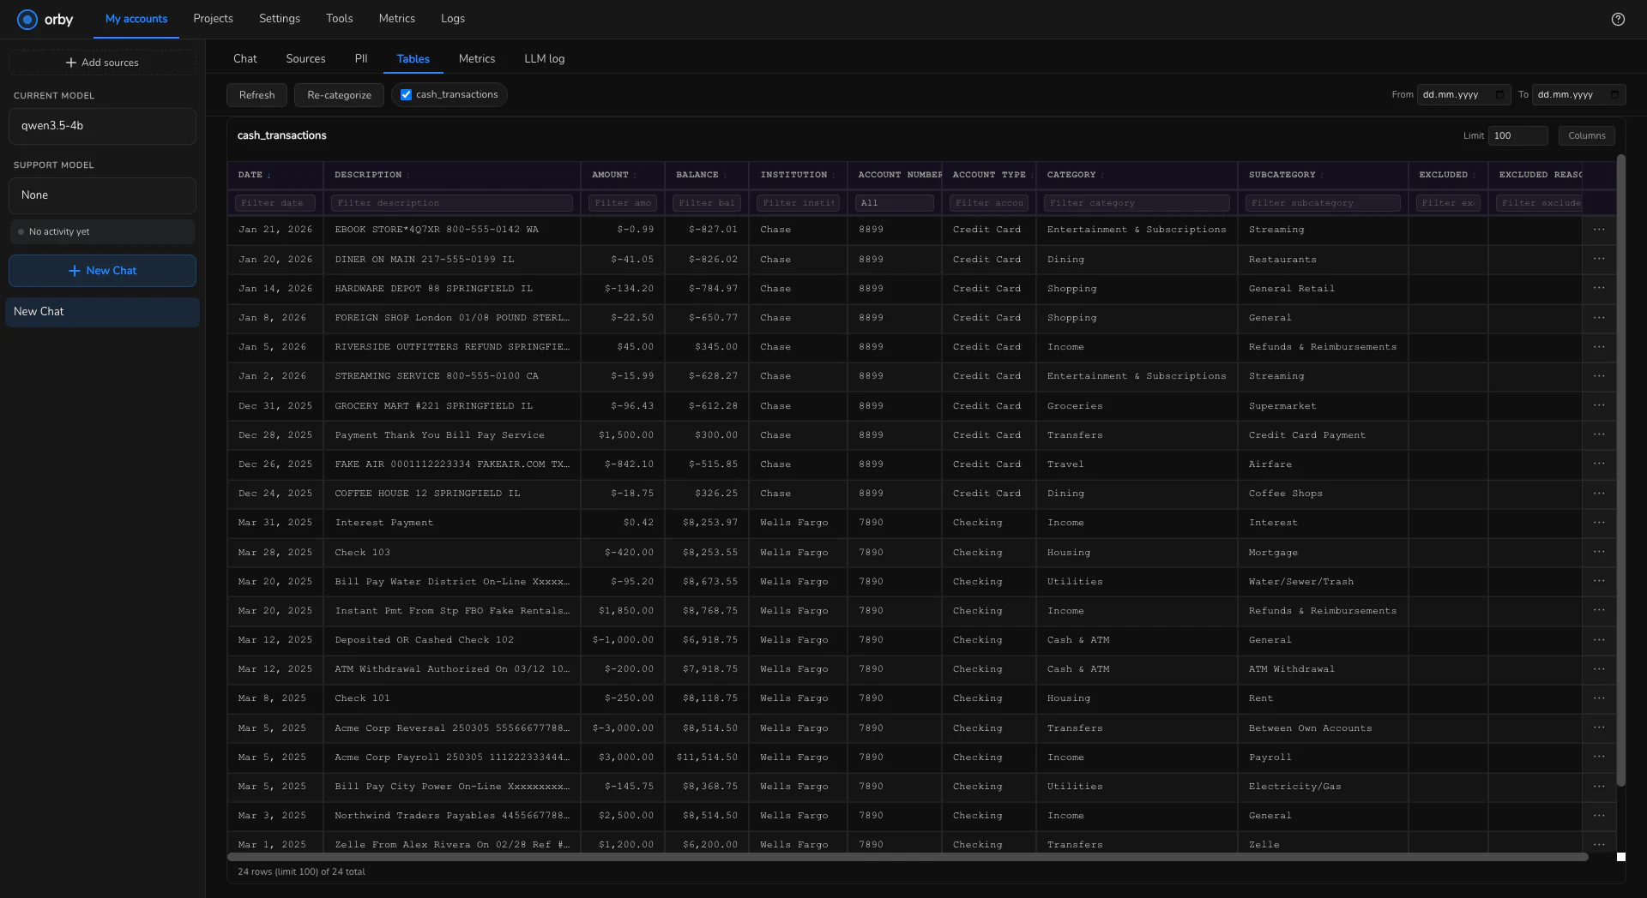This screenshot has width=1647, height=898.
Task: Click the Re-categorize button
Action: [x=339, y=95]
